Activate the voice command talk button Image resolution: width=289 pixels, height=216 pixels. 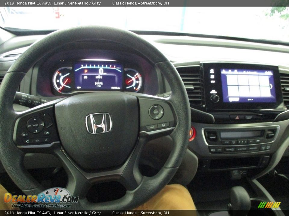click(x=46, y=140)
